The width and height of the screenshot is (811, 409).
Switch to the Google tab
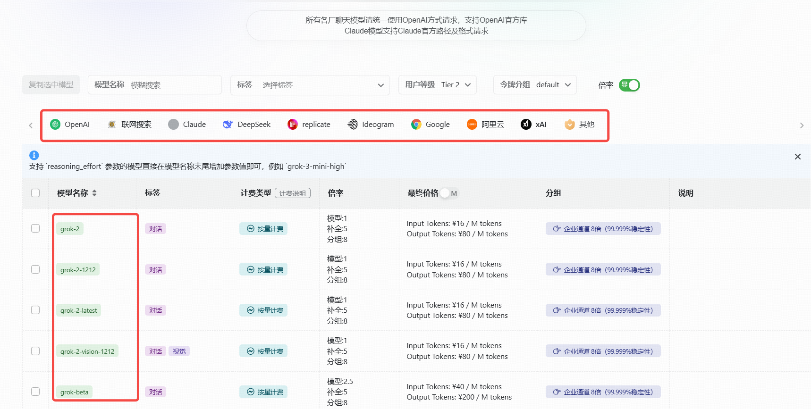point(430,125)
